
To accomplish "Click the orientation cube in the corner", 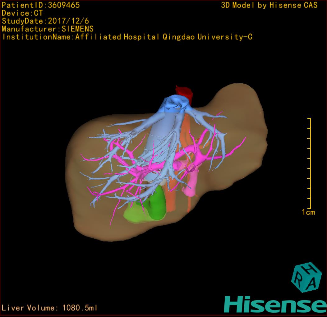I will pyautogui.click(x=306, y=277).
